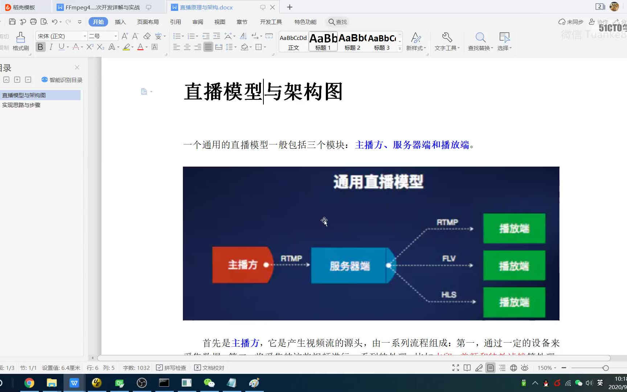627x392 pixels.
Task: Increase font size icon
Action: [125, 36]
